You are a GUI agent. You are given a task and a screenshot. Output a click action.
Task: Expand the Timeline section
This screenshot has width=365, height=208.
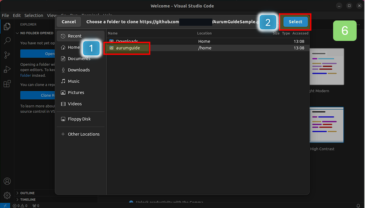[26, 199]
